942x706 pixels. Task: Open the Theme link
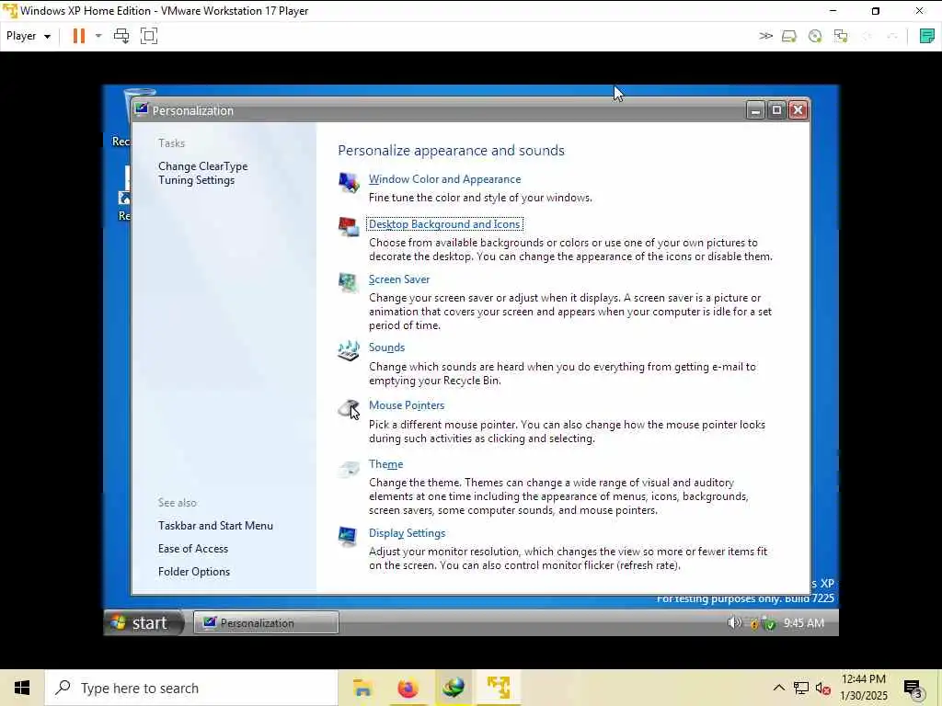tap(385, 464)
